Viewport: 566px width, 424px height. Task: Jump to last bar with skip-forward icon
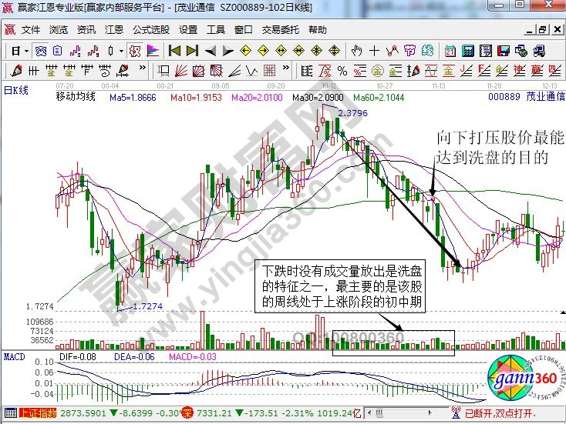point(192,51)
